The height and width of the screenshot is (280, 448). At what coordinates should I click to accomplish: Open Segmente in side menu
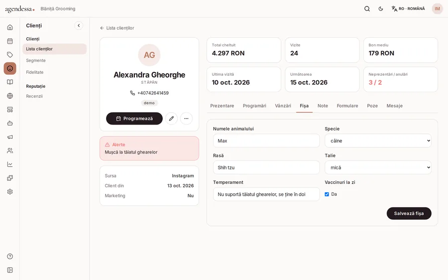pyautogui.click(x=36, y=61)
